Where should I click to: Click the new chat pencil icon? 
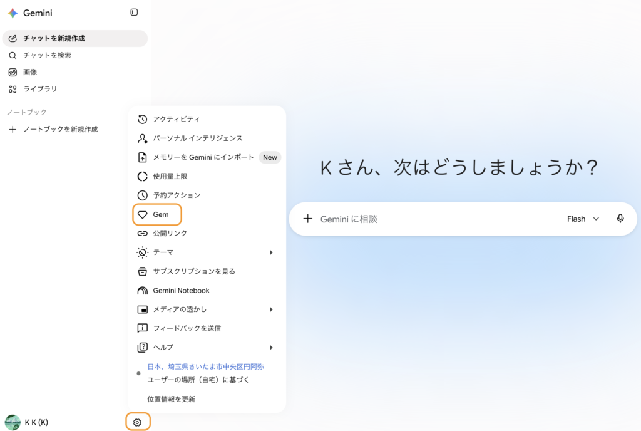click(13, 38)
